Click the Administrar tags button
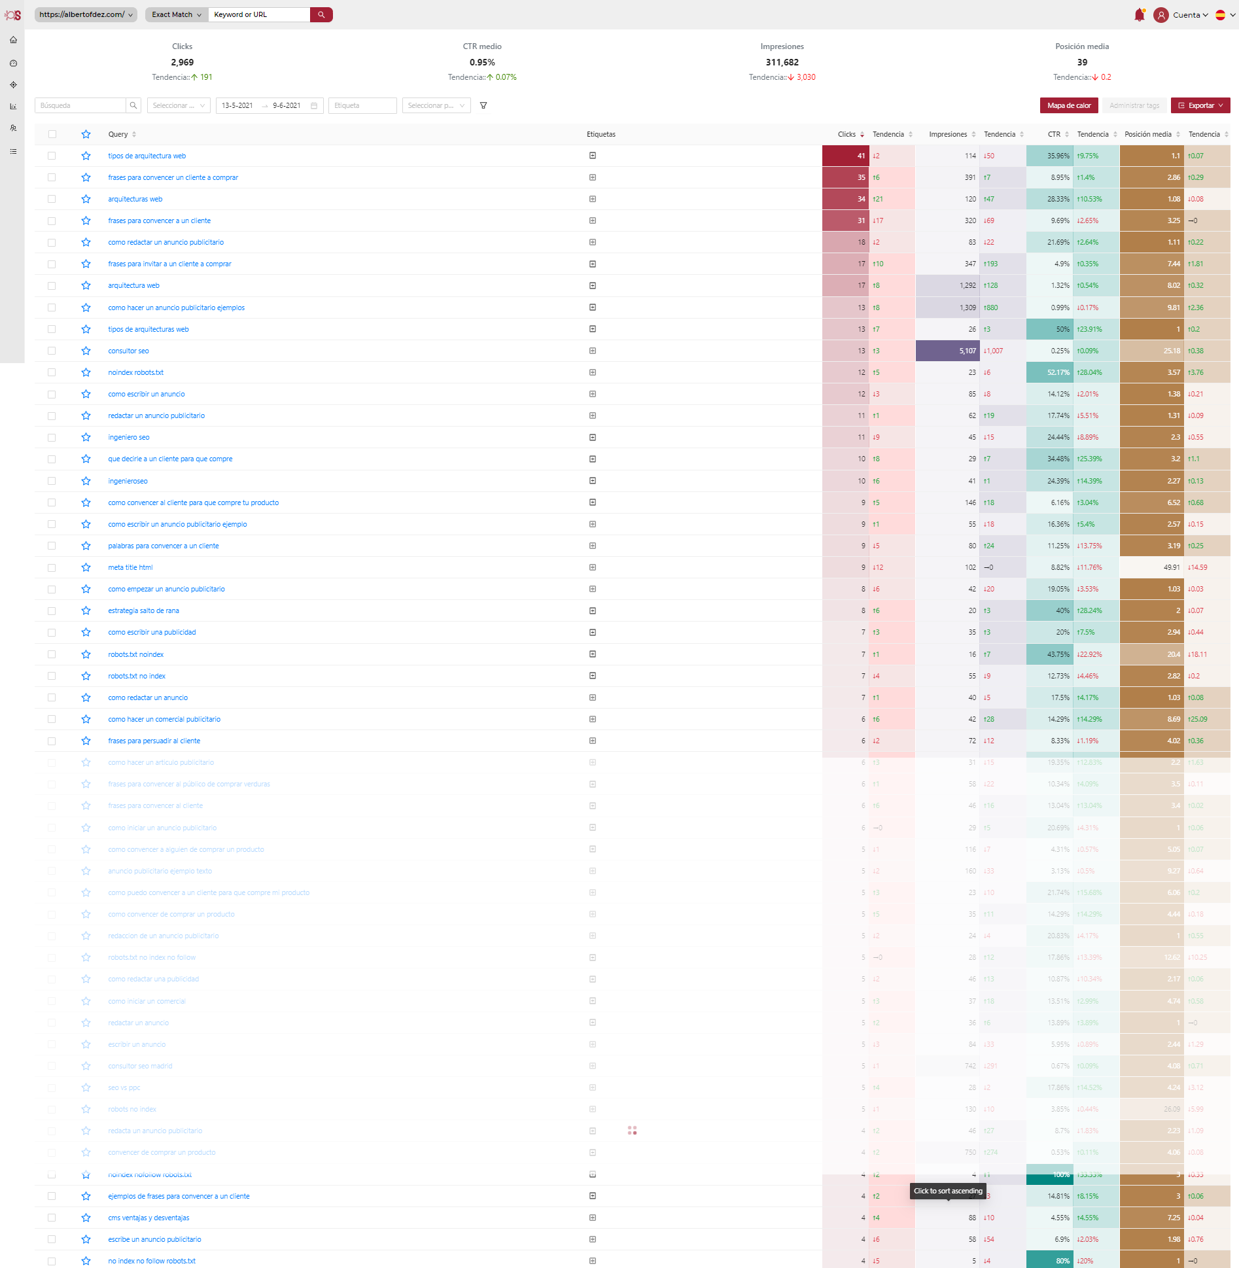Screen dimensions: 1239x1268 pos(1134,105)
